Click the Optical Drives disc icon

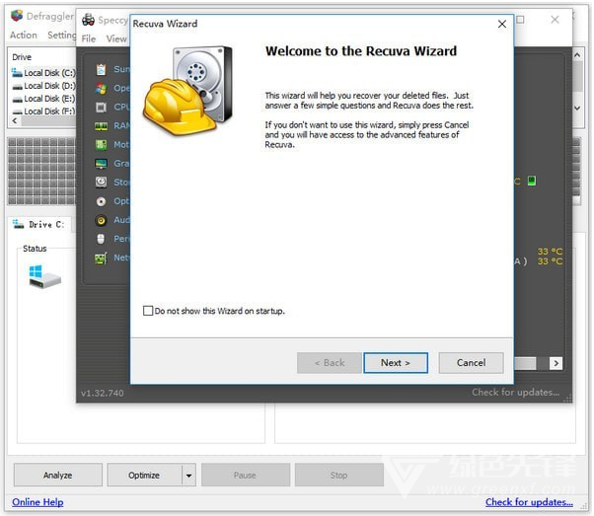click(101, 200)
